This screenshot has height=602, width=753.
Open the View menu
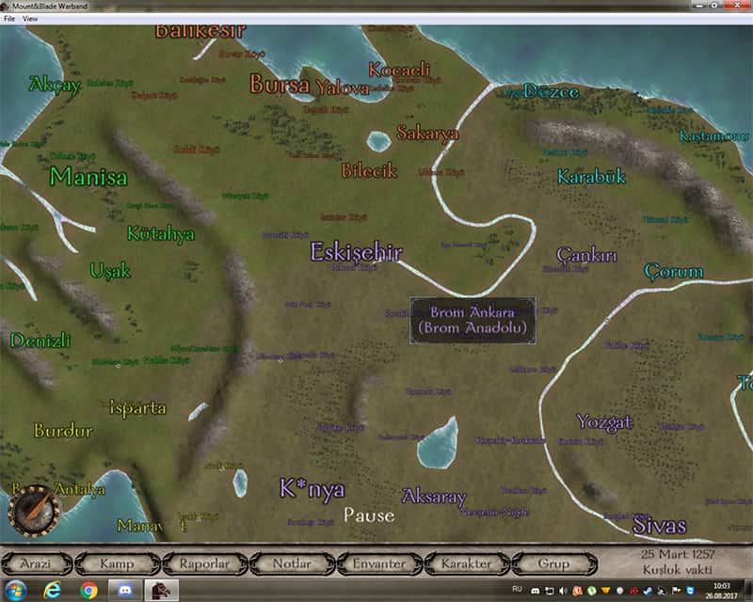coord(31,19)
